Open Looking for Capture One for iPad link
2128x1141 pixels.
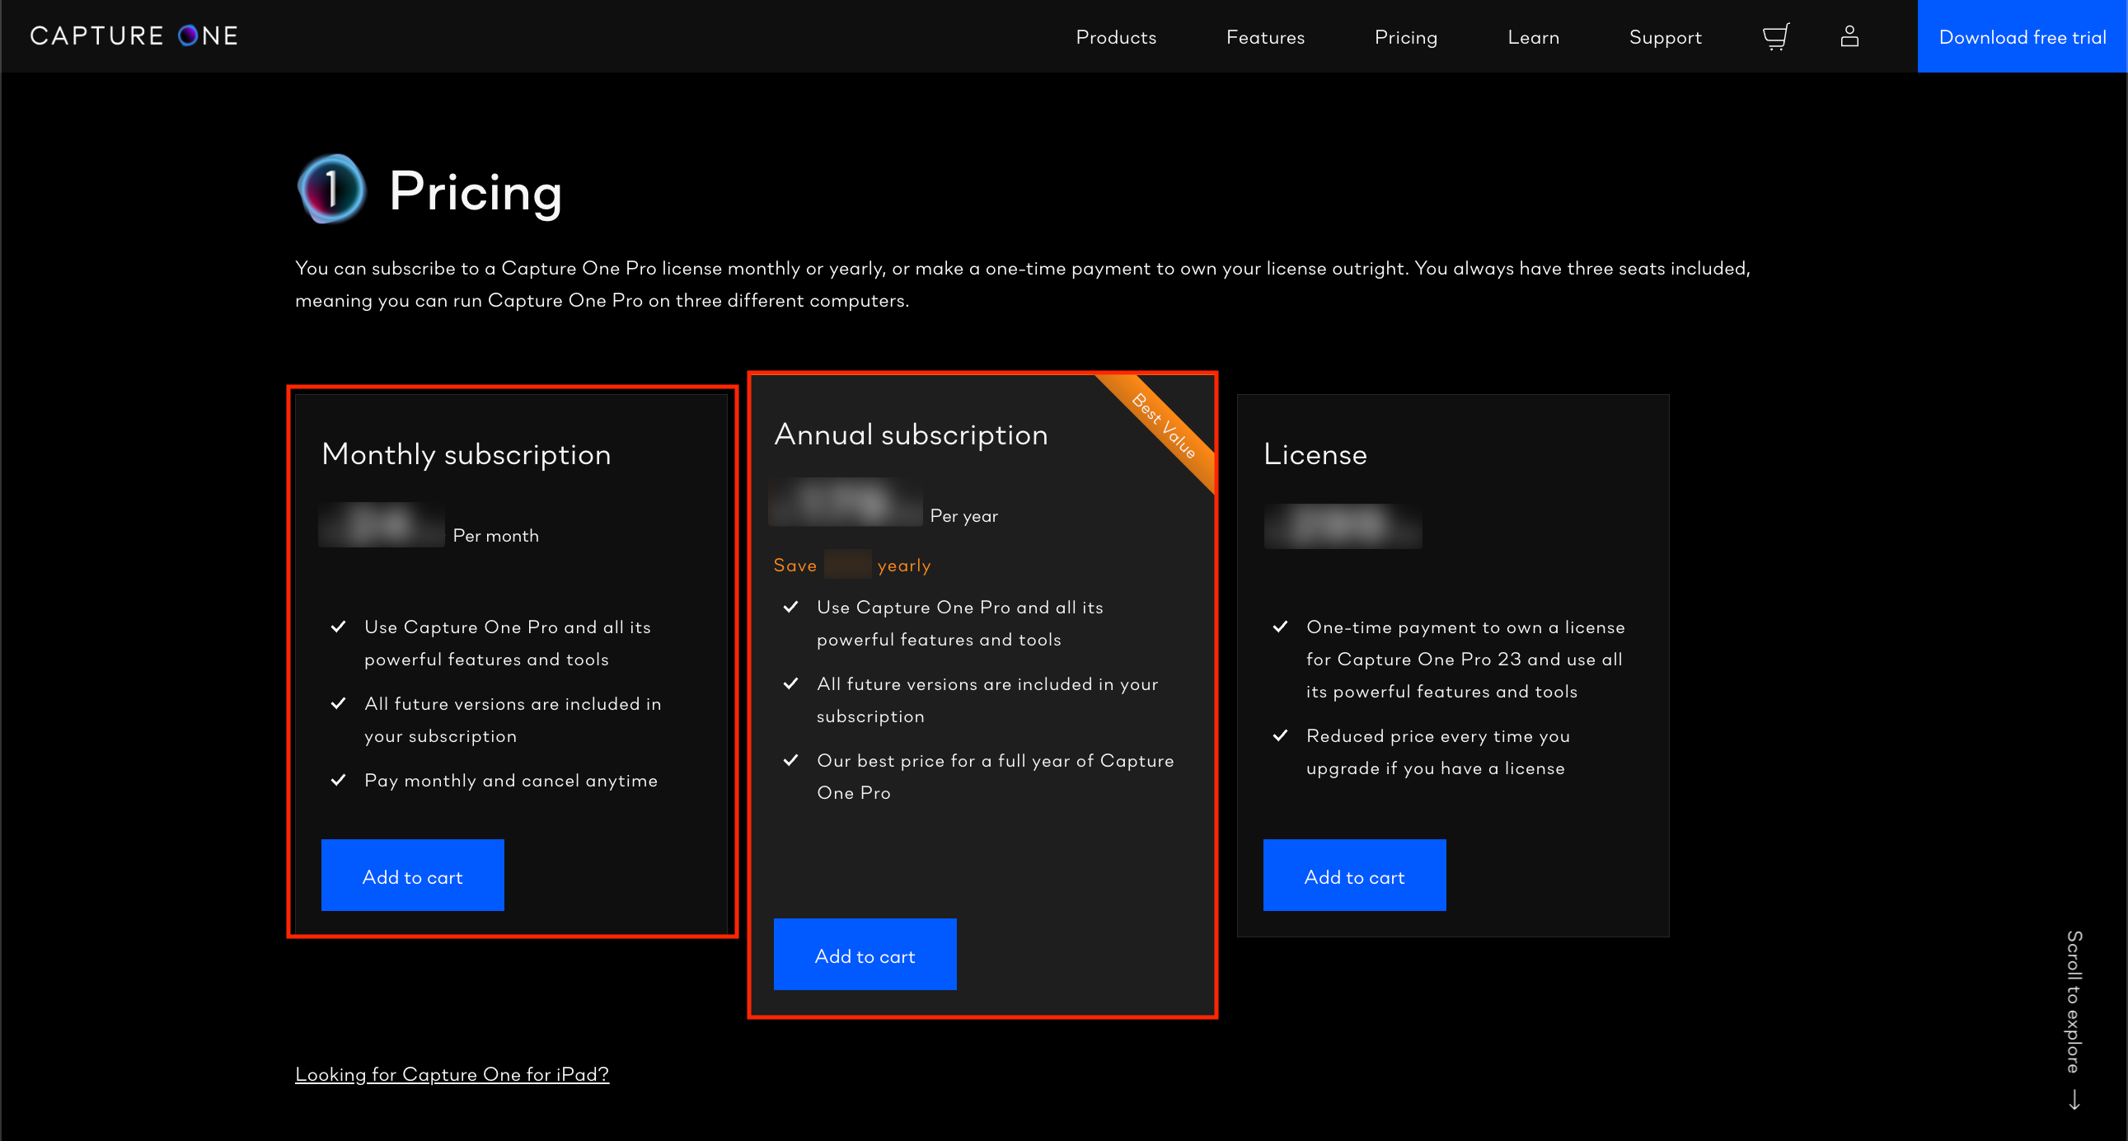(x=452, y=1074)
